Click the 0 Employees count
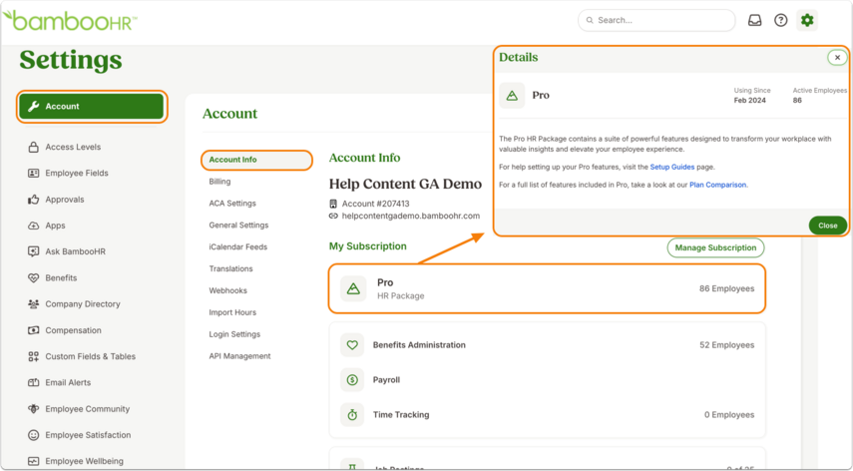 729,415
